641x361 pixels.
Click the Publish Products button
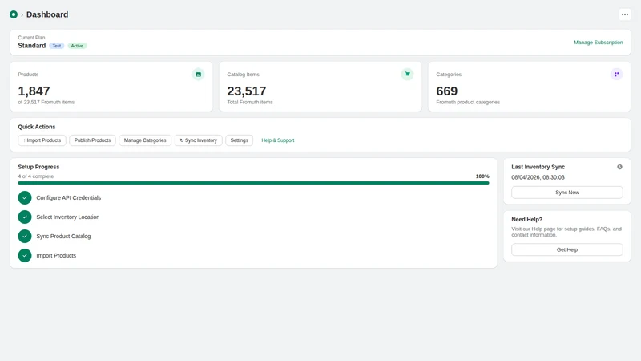click(x=92, y=140)
